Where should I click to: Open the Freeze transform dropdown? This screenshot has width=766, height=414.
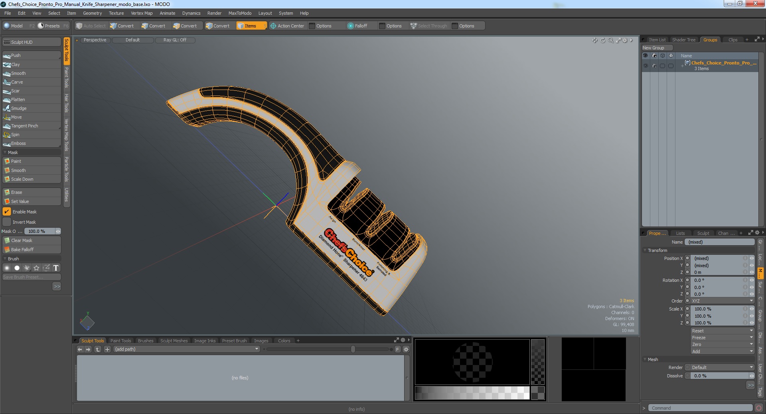click(x=722, y=338)
